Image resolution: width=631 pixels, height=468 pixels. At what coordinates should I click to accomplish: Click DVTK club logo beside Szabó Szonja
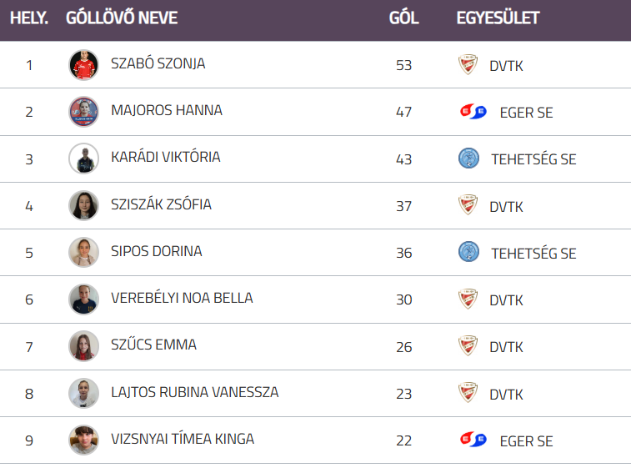pyautogui.click(x=468, y=65)
